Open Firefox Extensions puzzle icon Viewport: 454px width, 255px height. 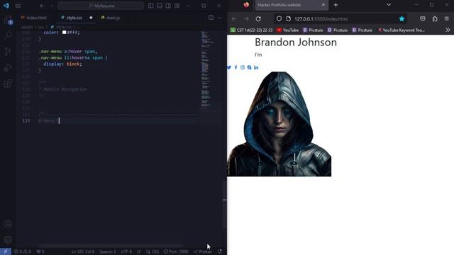(435, 19)
